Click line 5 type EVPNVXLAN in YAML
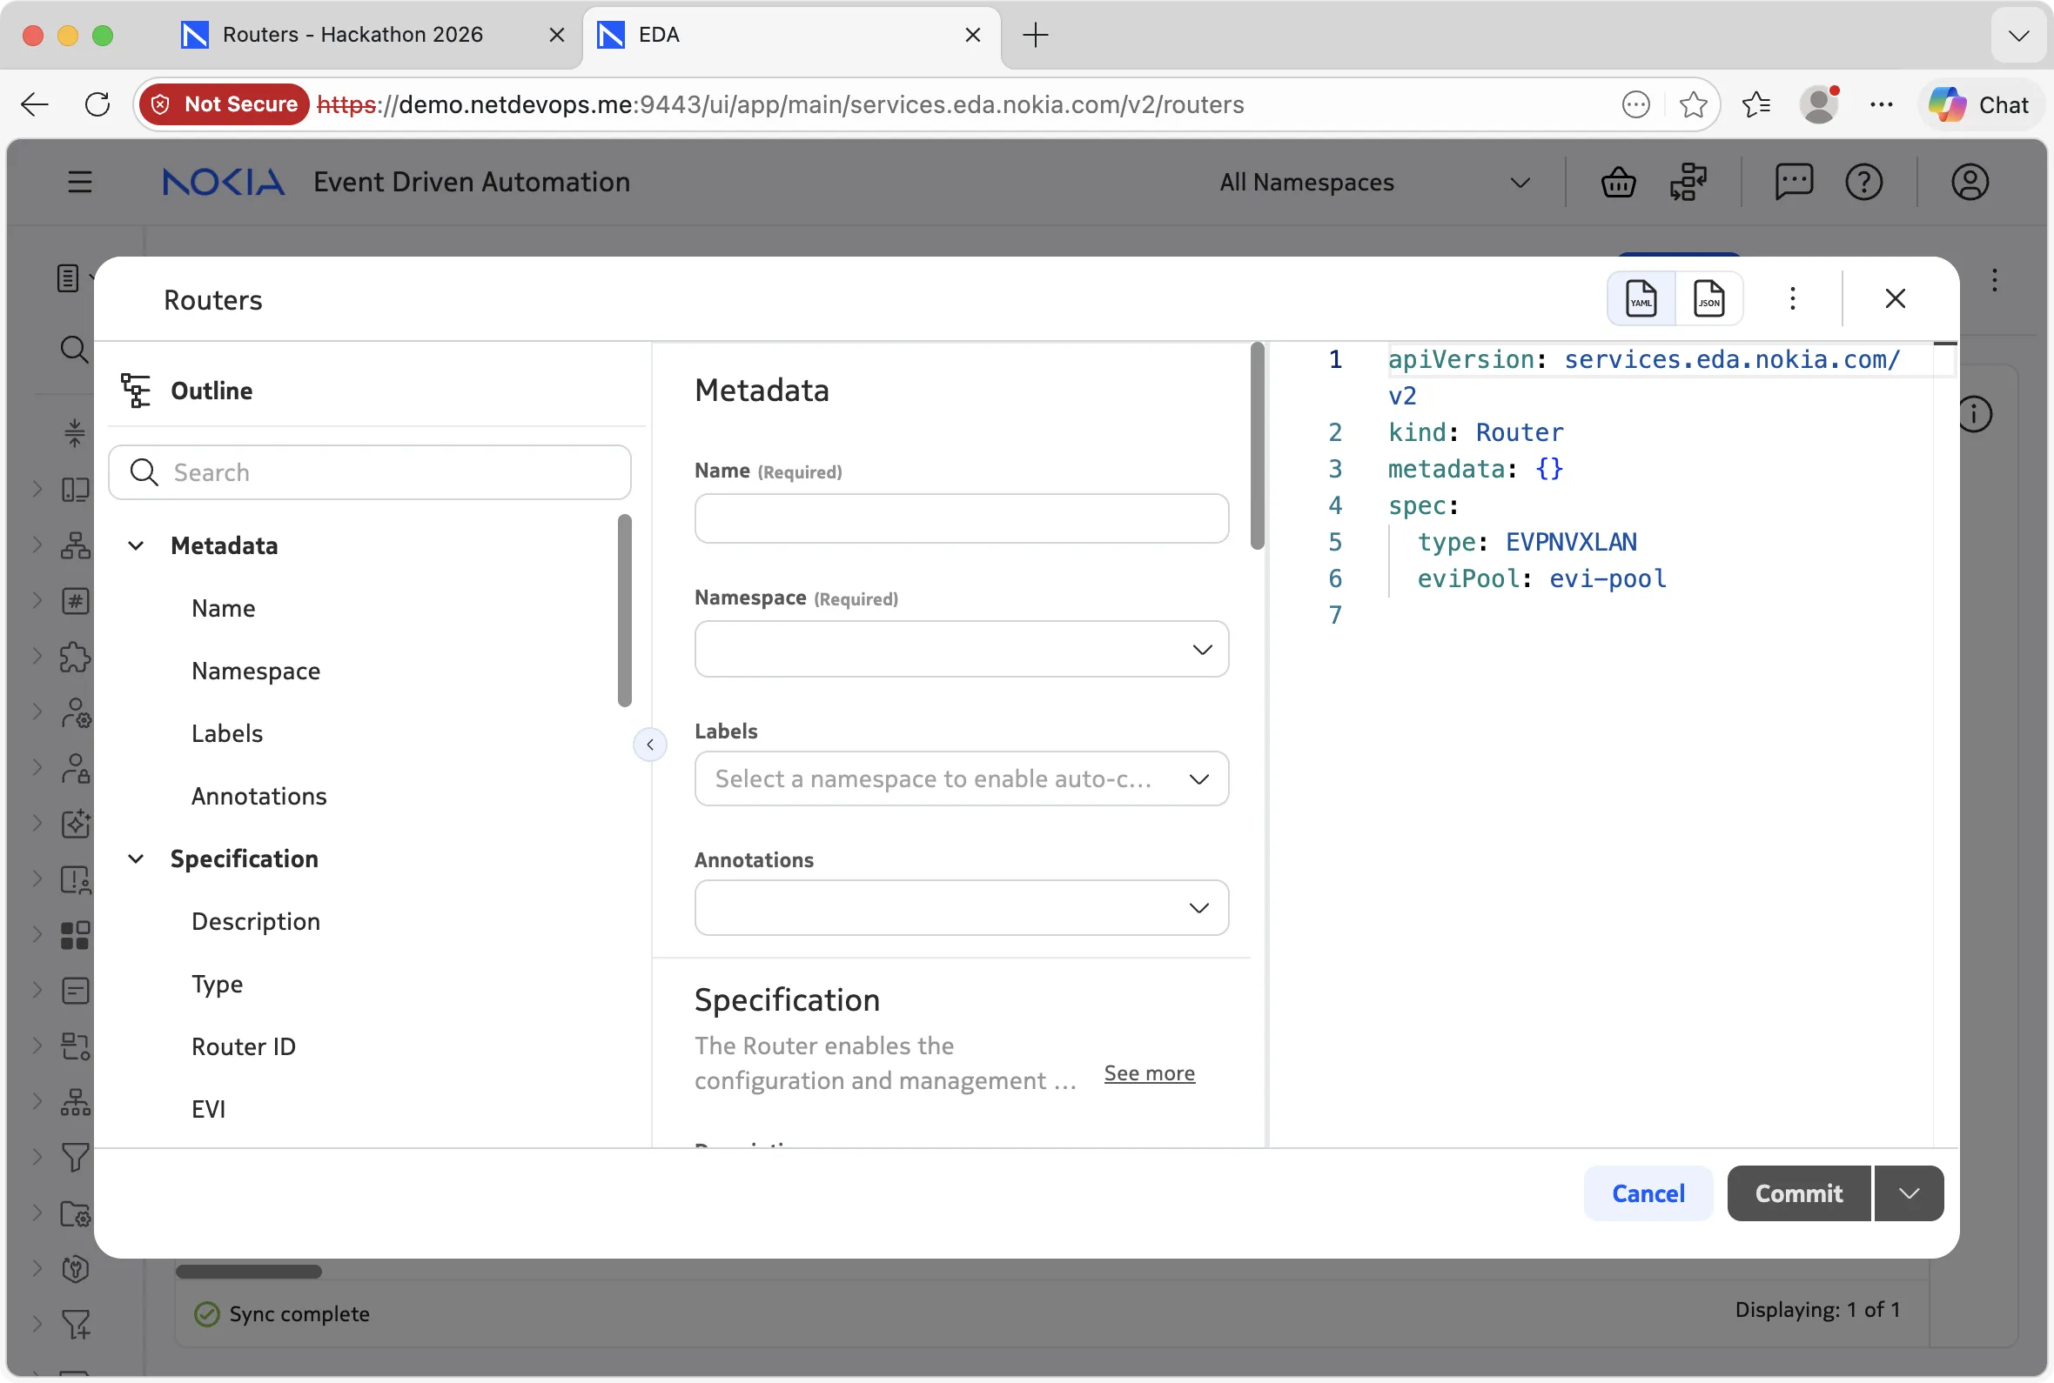This screenshot has height=1383, width=2054. [x=1527, y=543]
